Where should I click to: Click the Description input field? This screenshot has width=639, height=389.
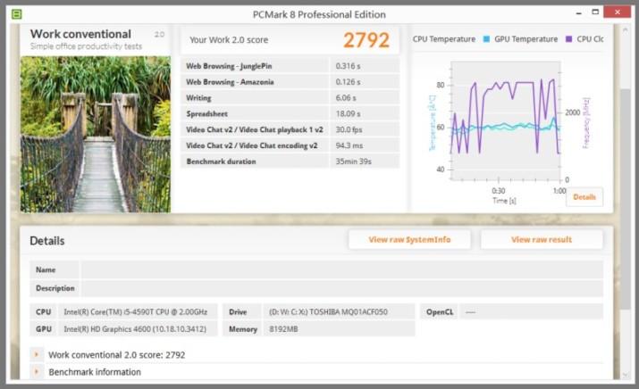(x=342, y=288)
